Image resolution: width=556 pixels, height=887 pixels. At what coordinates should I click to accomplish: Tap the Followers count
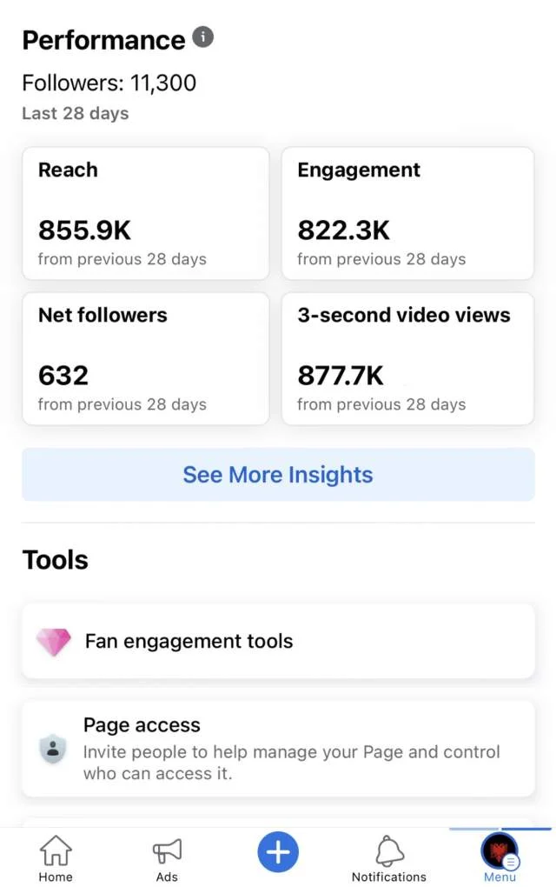coord(109,83)
